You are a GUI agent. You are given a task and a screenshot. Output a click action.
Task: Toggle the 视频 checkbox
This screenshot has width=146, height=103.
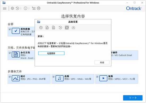tap(97, 77)
